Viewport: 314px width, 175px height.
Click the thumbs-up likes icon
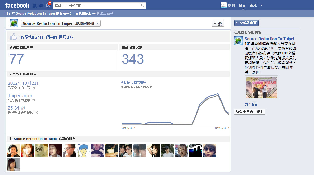point(14,36)
